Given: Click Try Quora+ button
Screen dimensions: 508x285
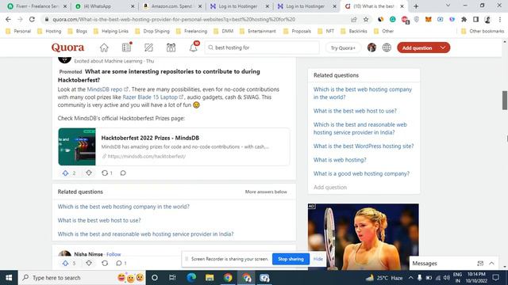Looking at the screenshot, I should coord(343,47).
